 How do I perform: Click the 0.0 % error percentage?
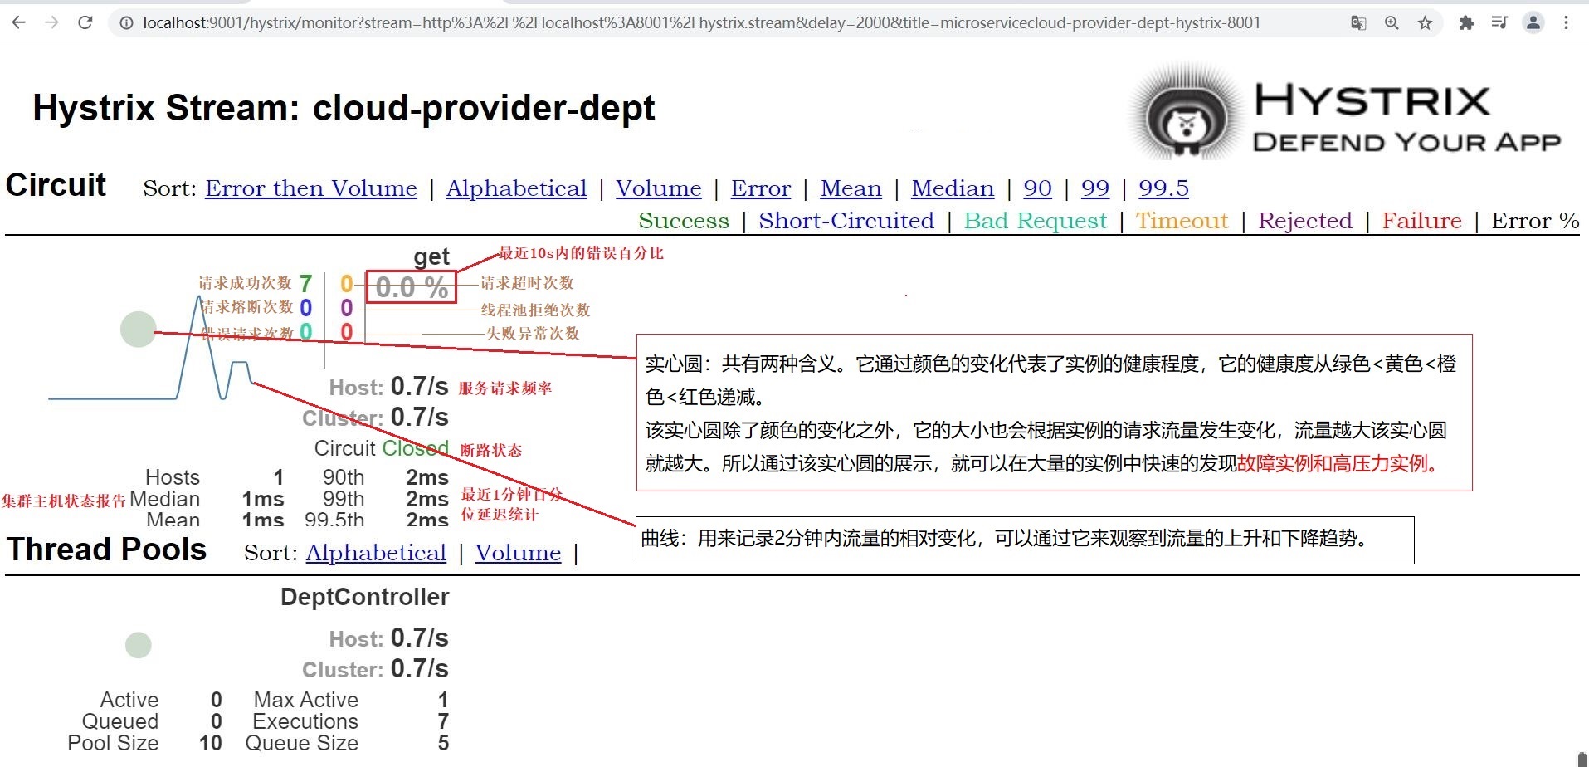click(x=412, y=287)
